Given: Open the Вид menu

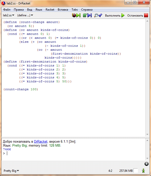Looking at the screenshot, I should 29,10.
